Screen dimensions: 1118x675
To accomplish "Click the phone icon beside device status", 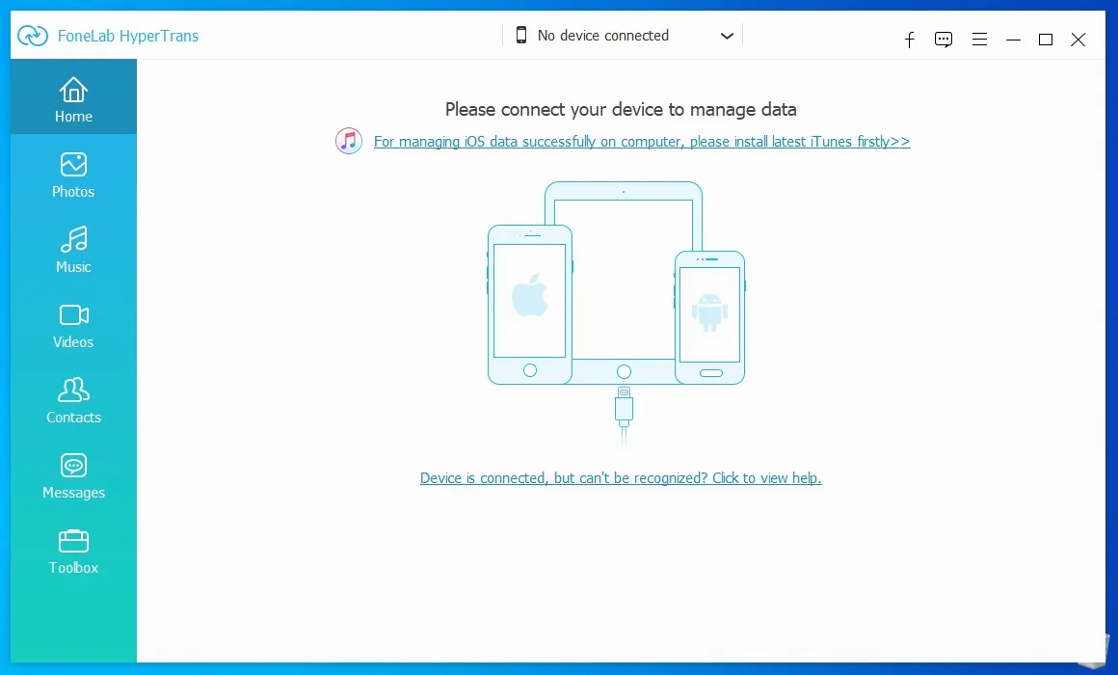I will (521, 35).
